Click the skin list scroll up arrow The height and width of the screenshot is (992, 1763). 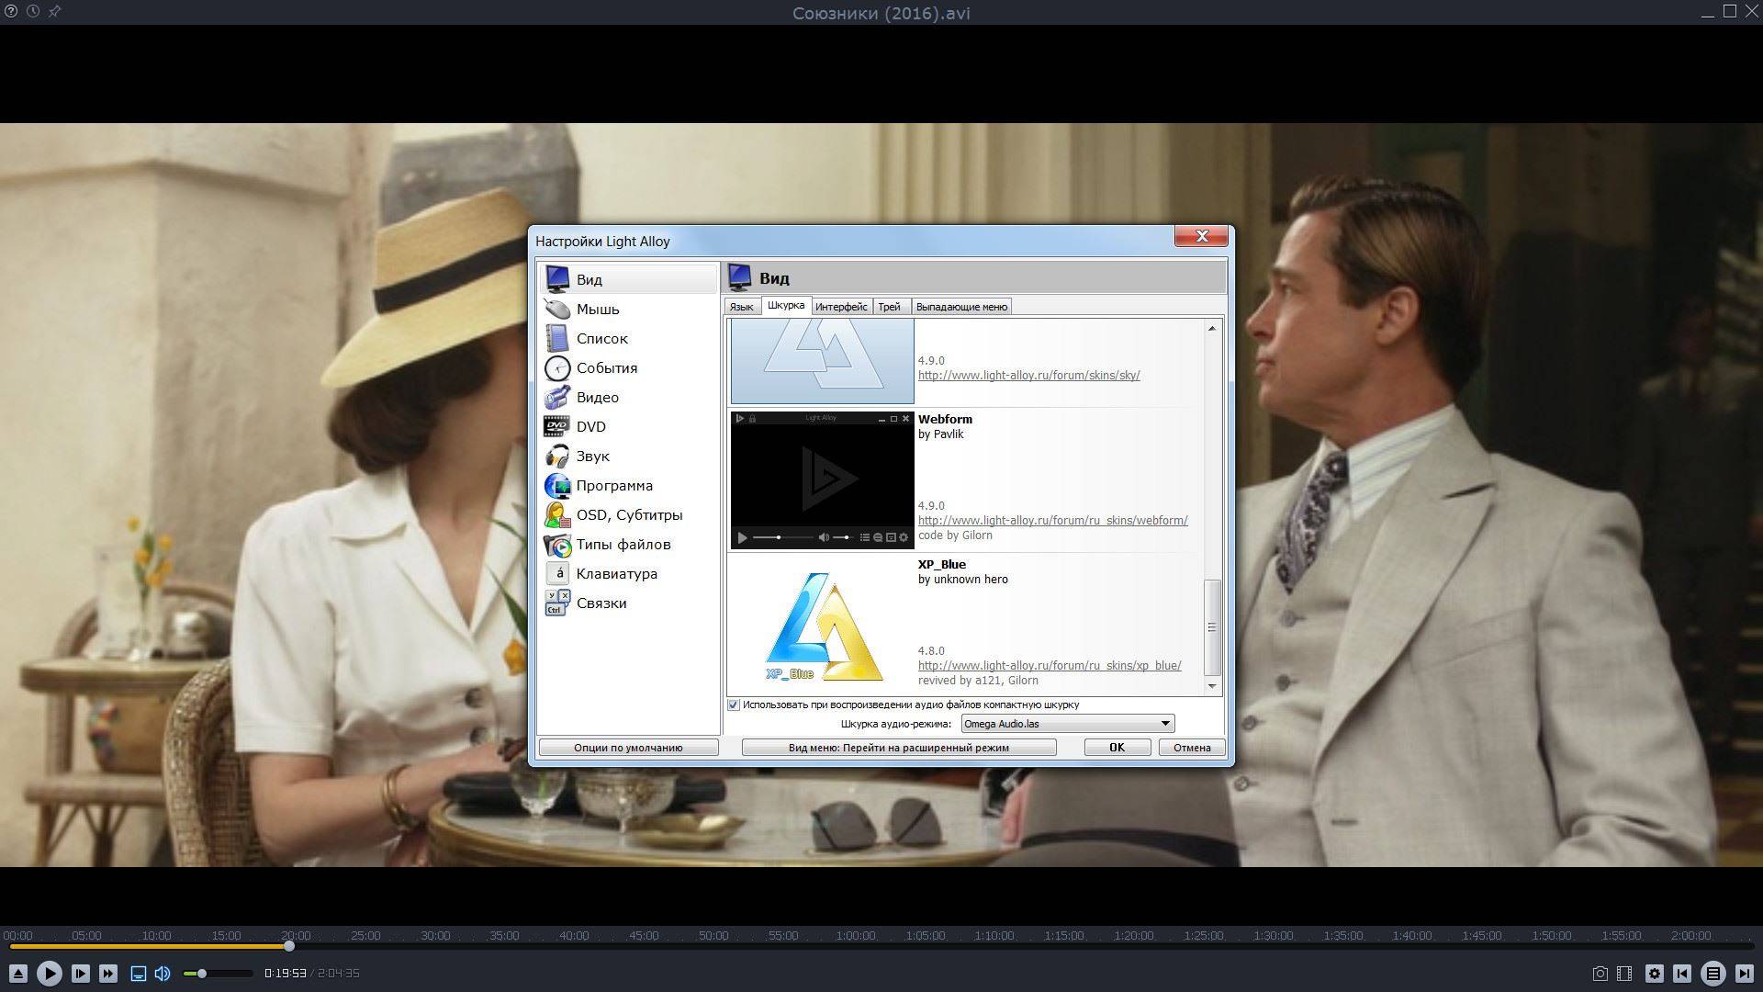[1212, 328]
